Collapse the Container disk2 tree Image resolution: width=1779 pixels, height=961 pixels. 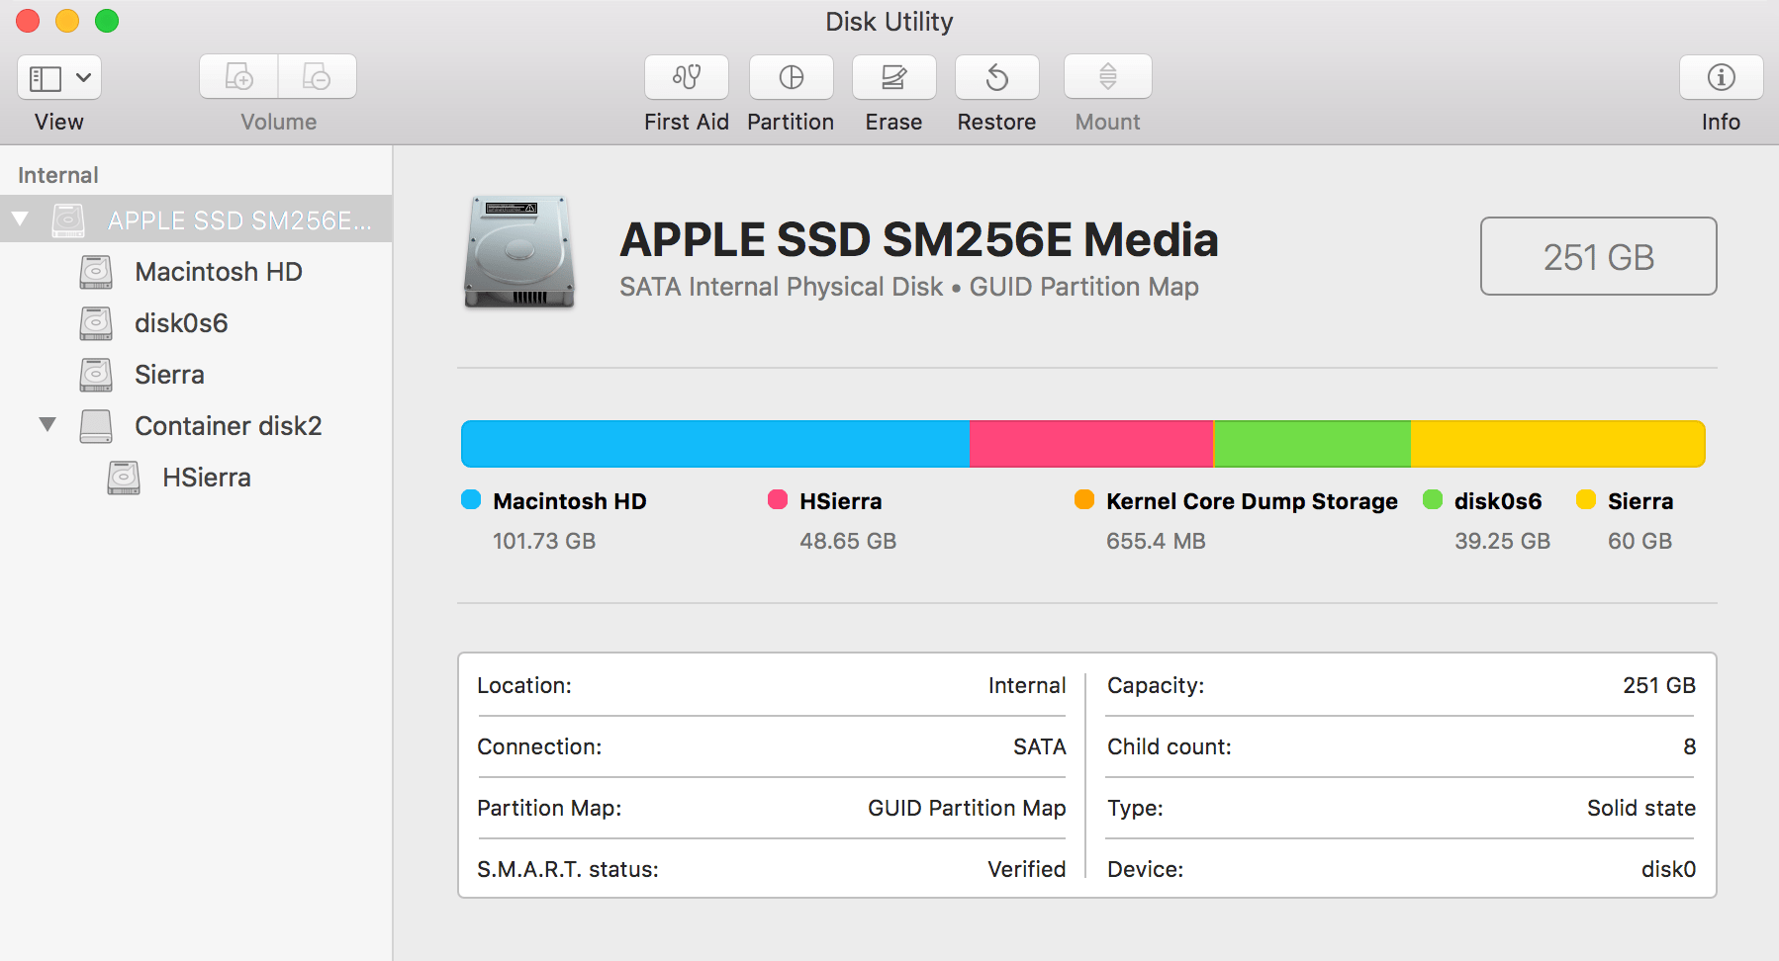47,425
